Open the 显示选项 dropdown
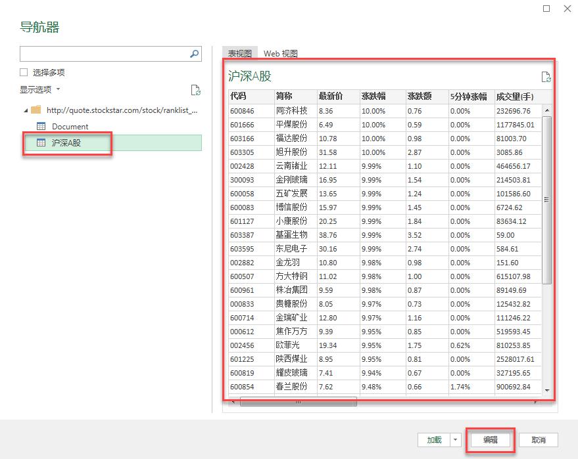Image resolution: width=578 pixels, height=459 pixels. click(38, 89)
